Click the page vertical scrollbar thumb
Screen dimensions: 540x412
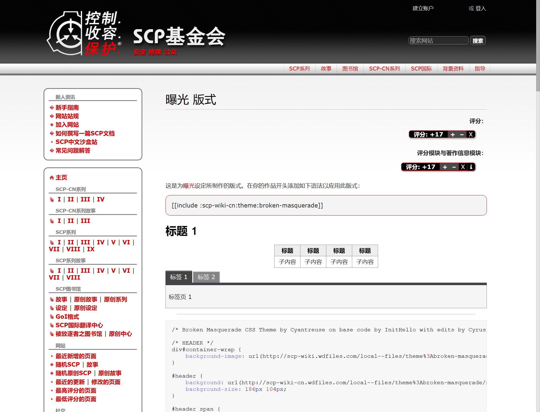(538, 45)
